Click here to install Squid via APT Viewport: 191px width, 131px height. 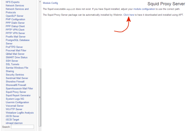tap(129, 15)
